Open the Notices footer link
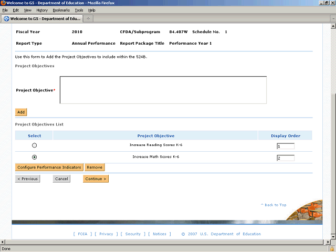 160,234
